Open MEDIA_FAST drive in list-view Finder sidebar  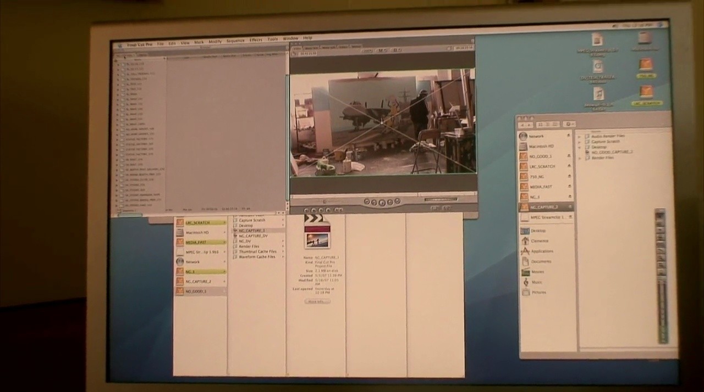[546, 187]
